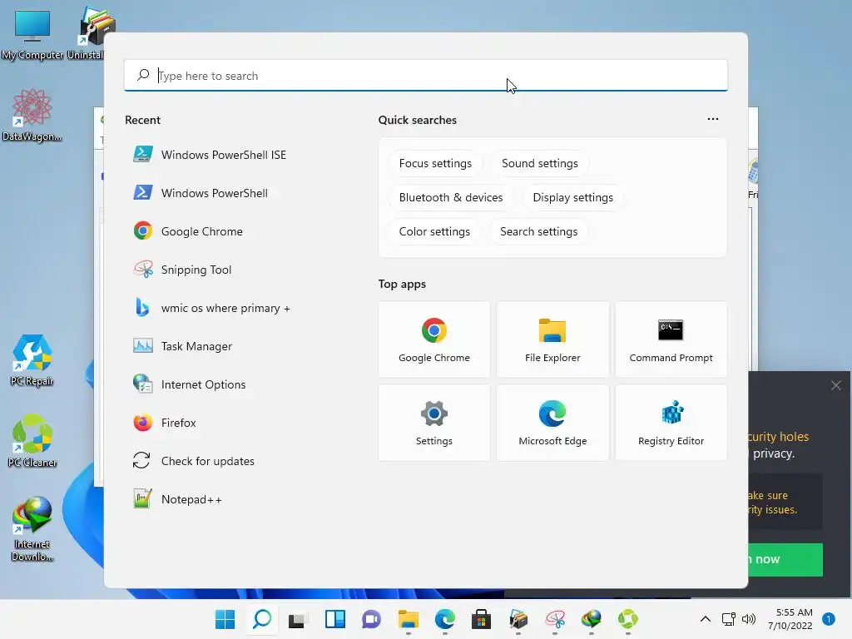Open Windows PowerShell ISE from Recent
This screenshot has height=639, width=852.
210,155
